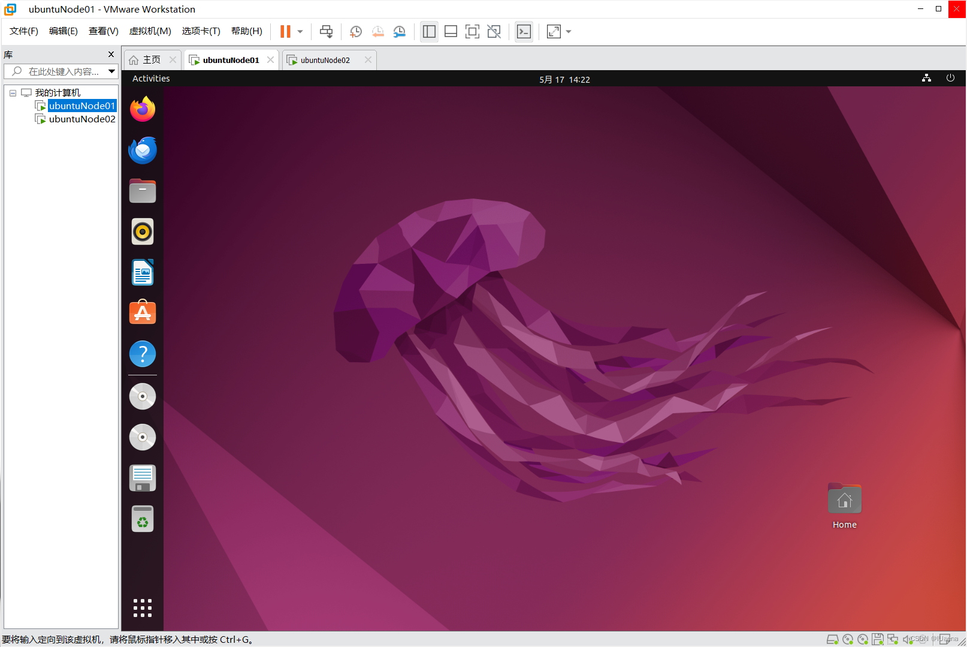Open the Ubuntu clock showing 5月 17 14:22
Image resolution: width=967 pixels, height=647 pixels.
tap(564, 79)
